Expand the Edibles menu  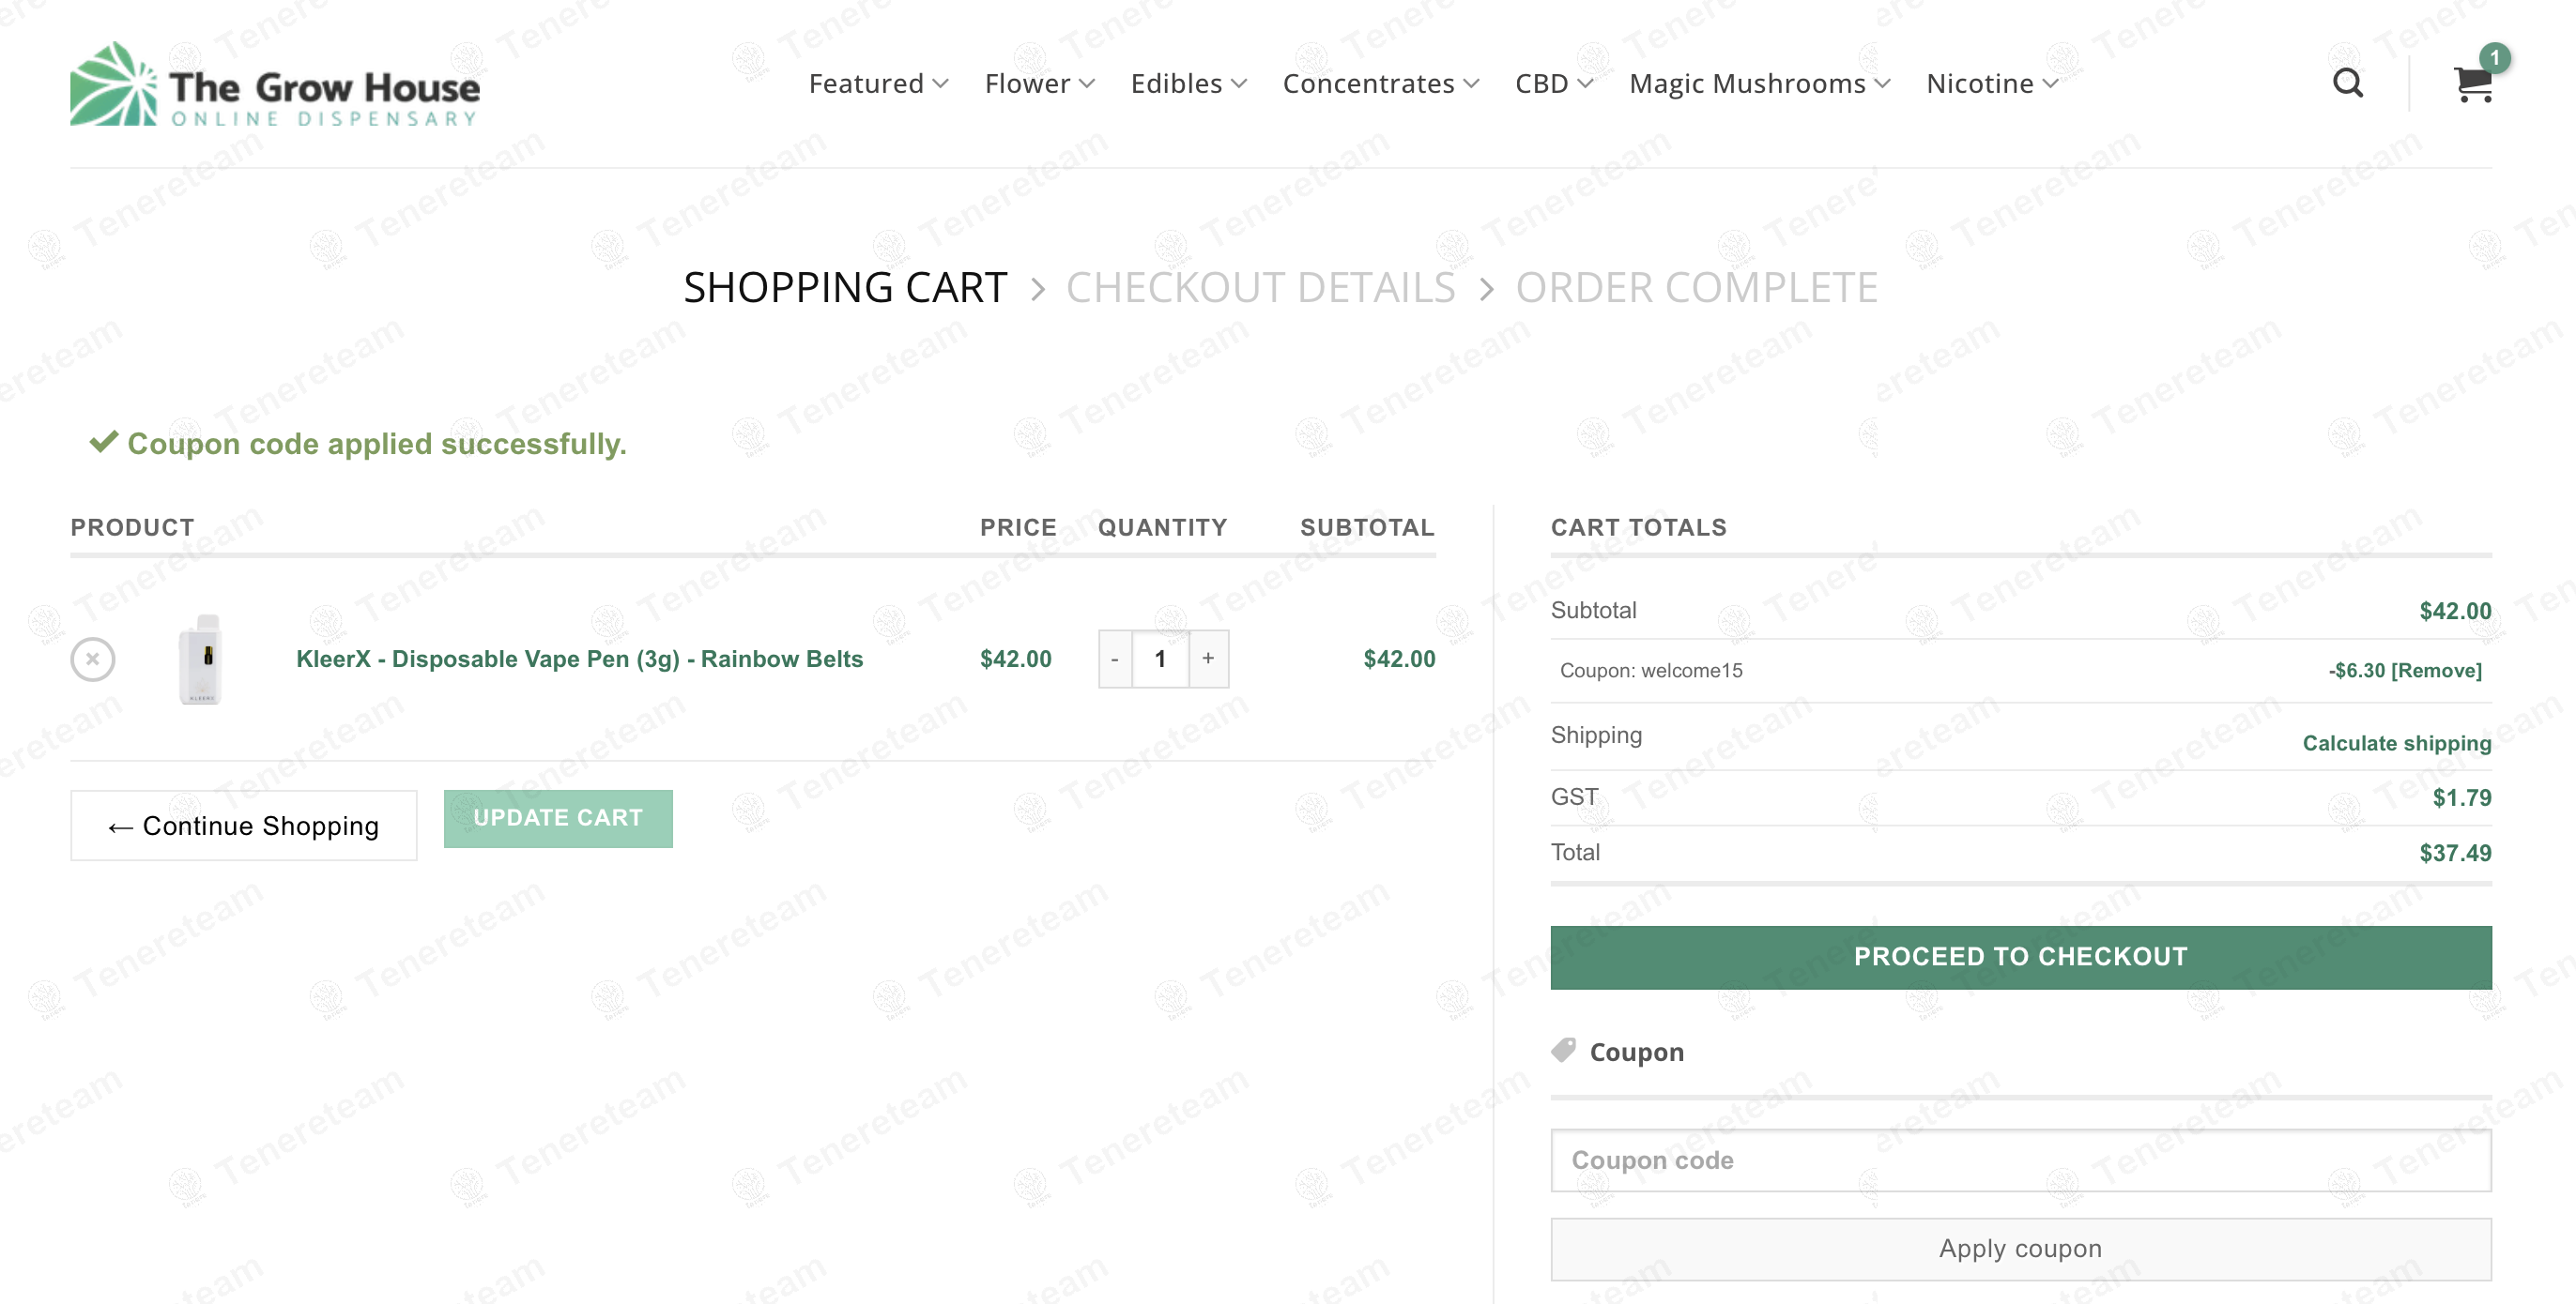(1188, 83)
